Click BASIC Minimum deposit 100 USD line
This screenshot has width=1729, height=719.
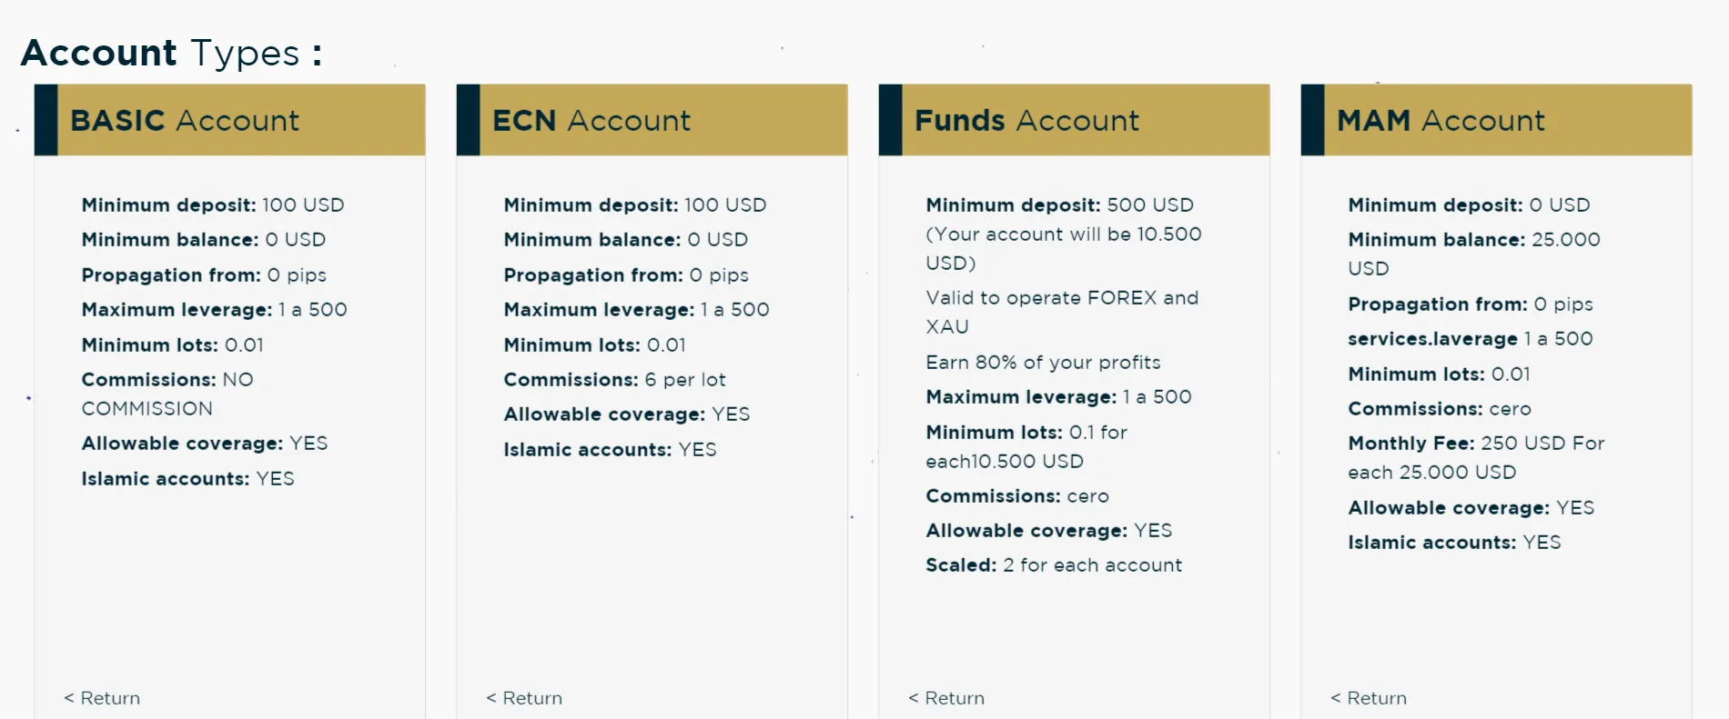click(213, 205)
